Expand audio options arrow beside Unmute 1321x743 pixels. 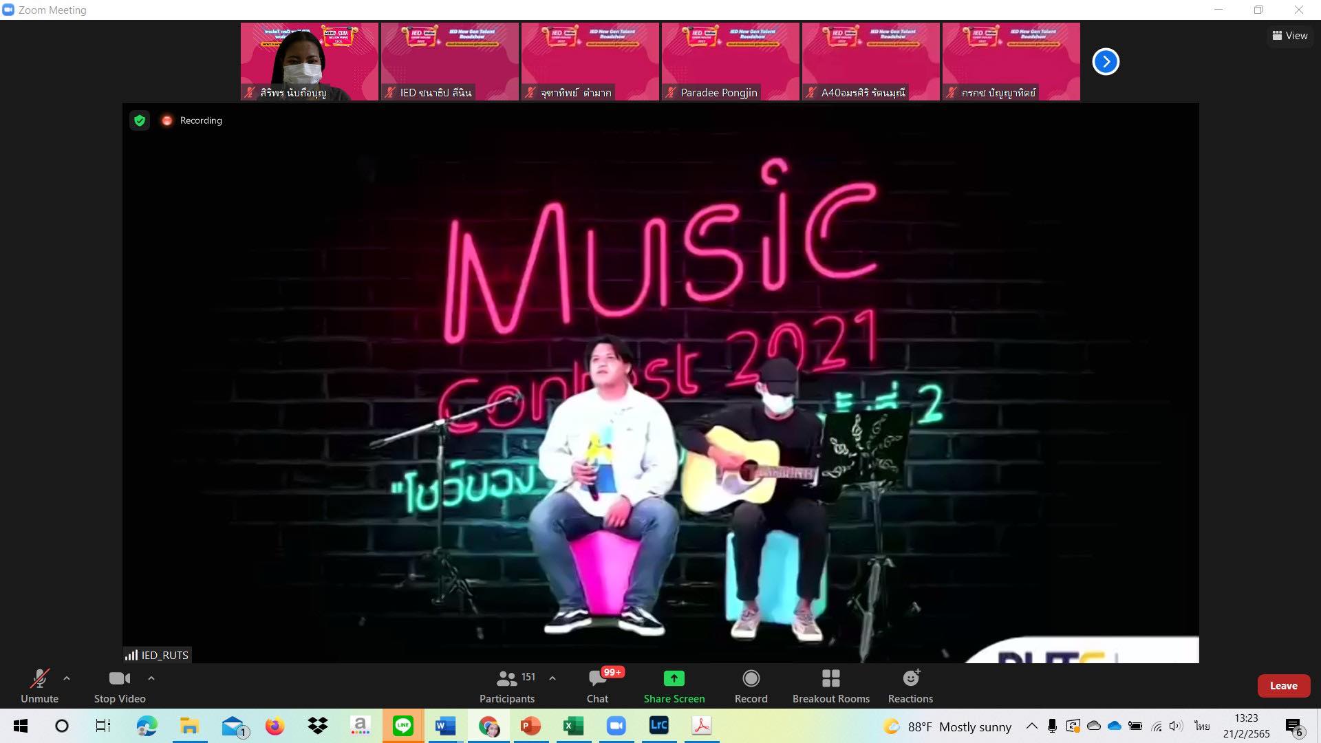67,678
